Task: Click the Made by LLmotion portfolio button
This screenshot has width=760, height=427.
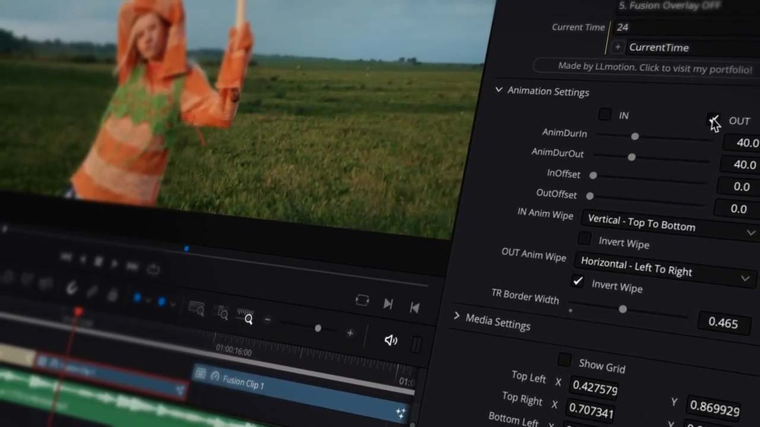Action: [646, 67]
